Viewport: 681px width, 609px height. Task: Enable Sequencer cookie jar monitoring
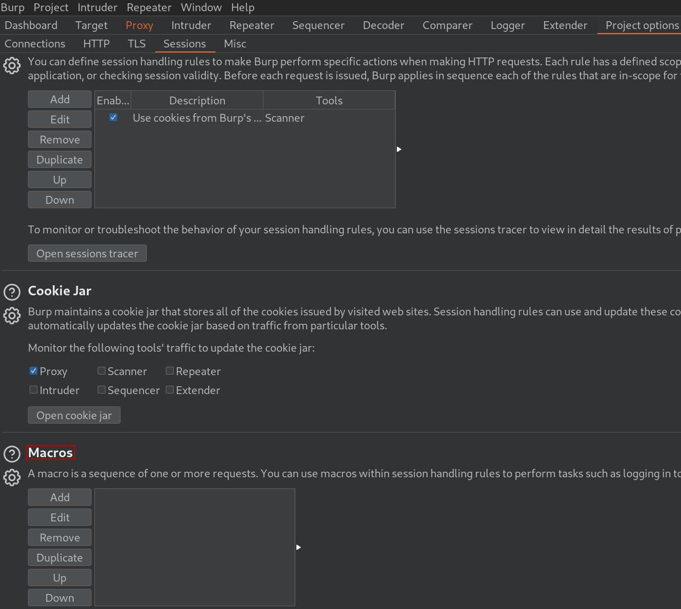(102, 390)
